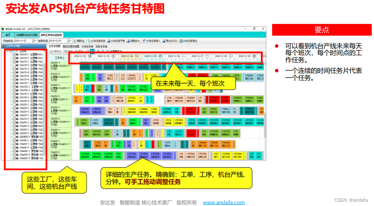Click the 工作中心 column header

click(x=59, y=58)
